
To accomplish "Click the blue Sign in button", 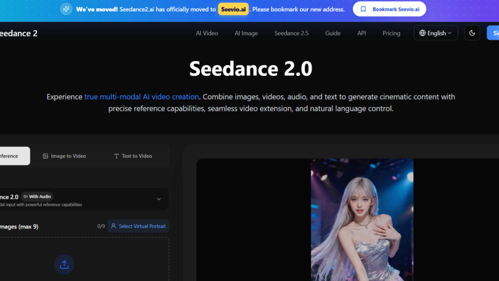I will (x=493, y=33).
